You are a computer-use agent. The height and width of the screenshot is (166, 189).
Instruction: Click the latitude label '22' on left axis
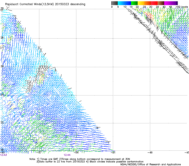2,123
